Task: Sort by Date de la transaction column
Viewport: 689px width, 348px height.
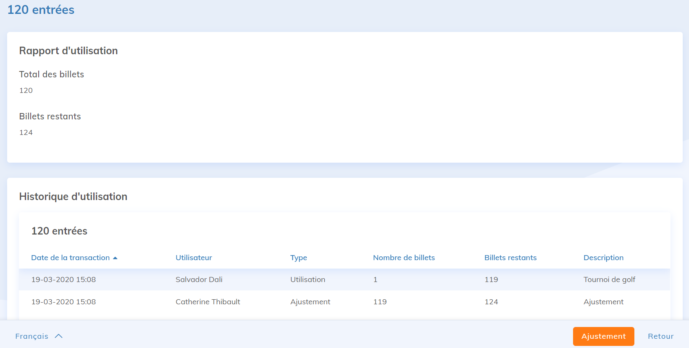Action: pos(70,258)
